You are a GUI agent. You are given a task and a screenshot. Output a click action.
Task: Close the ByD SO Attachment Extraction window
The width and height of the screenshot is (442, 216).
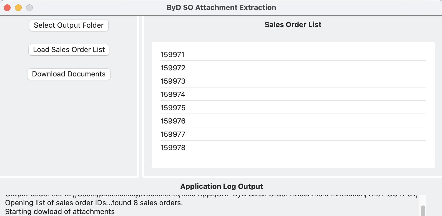(x=7, y=7)
